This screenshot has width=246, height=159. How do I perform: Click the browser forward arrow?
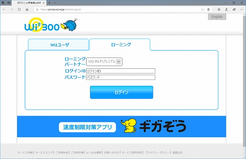[12, 10]
